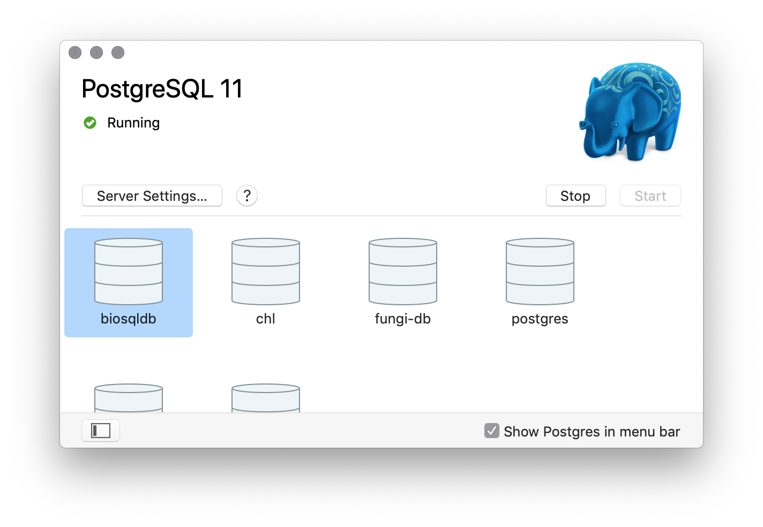
Task: Select the cut-off database icon below chl
Action: pyautogui.click(x=266, y=398)
